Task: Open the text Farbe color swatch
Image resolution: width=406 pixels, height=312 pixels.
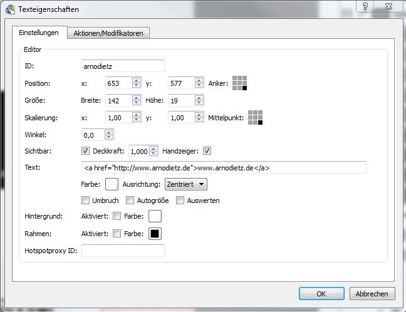Action: 112,184
